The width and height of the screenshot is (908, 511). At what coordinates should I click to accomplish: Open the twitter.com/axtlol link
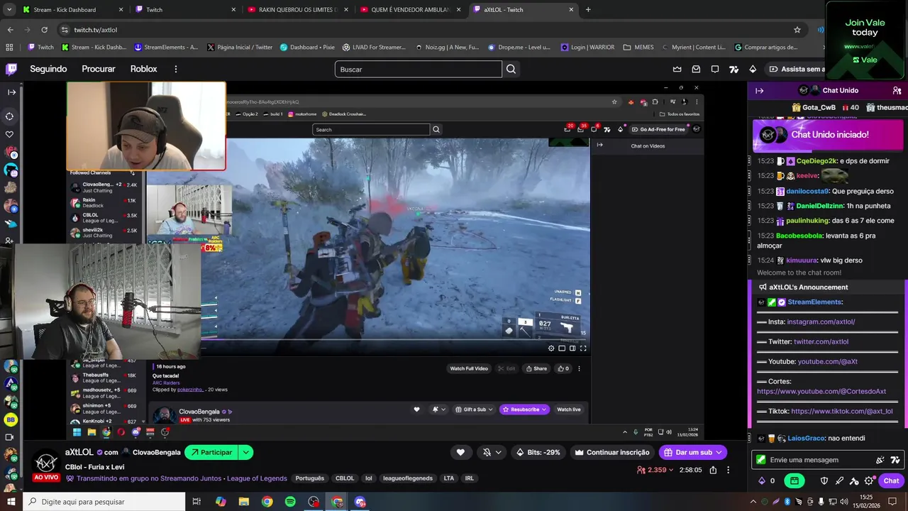(821, 341)
